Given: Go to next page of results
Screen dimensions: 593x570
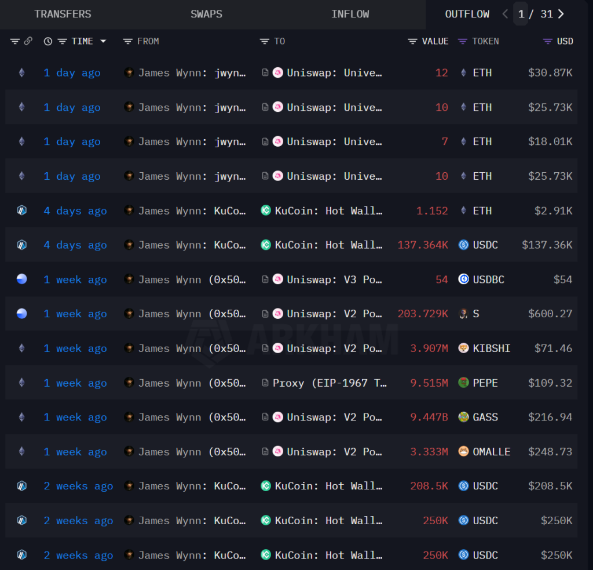Looking at the screenshot, I should tap(561, 14).
